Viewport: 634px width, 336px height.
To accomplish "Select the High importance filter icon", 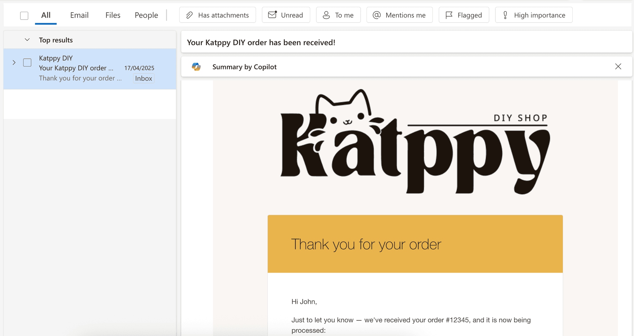I will [x=505, y=15].
